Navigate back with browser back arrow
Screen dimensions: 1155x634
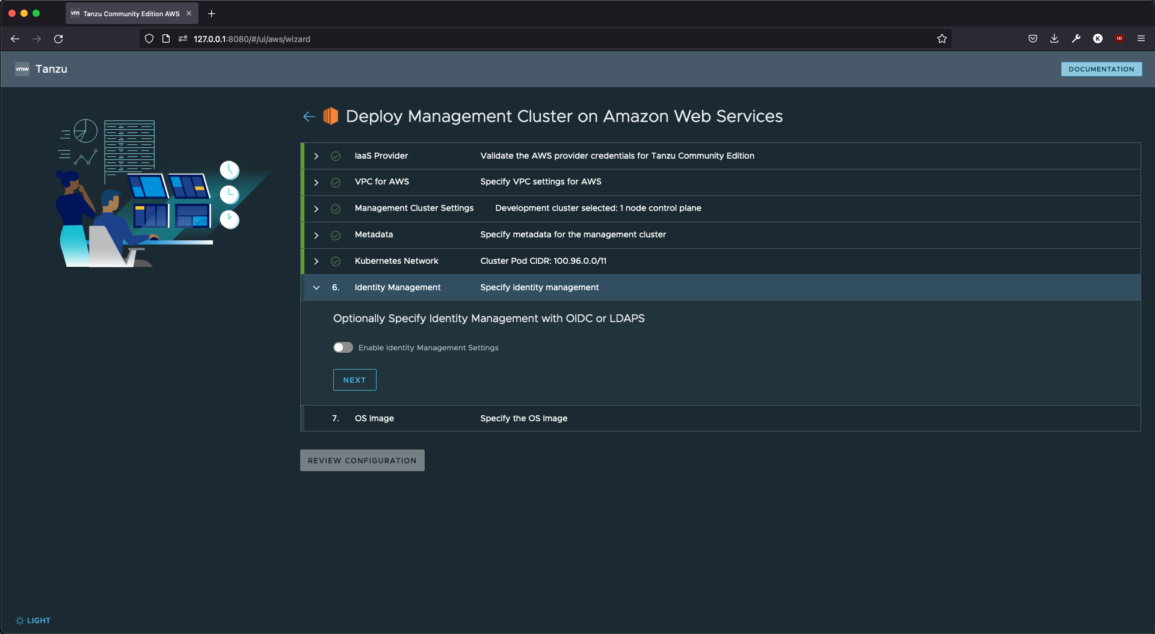click(15, 39)
